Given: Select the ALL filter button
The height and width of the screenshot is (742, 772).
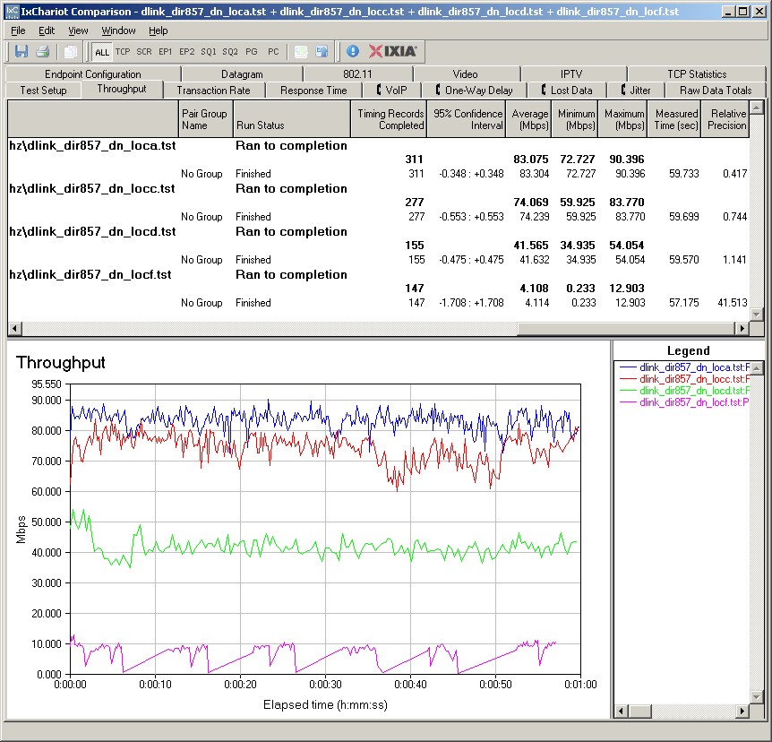Looking at the screenshot, I should 102,52.
